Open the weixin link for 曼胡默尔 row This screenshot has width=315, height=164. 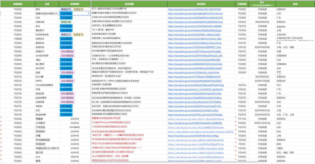tap(195, 30)
